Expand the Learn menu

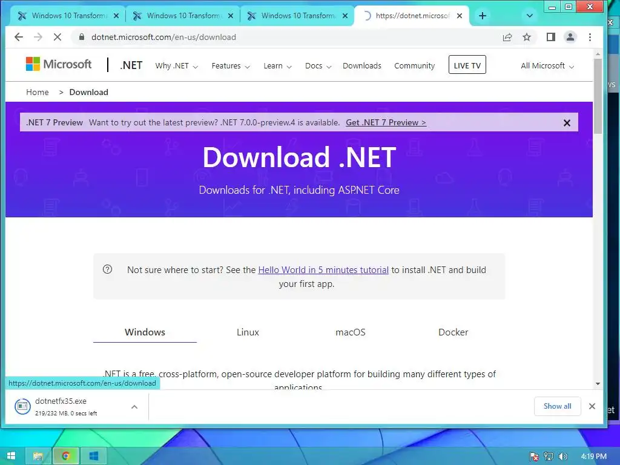pyautogui.click(x=277, y=65)
